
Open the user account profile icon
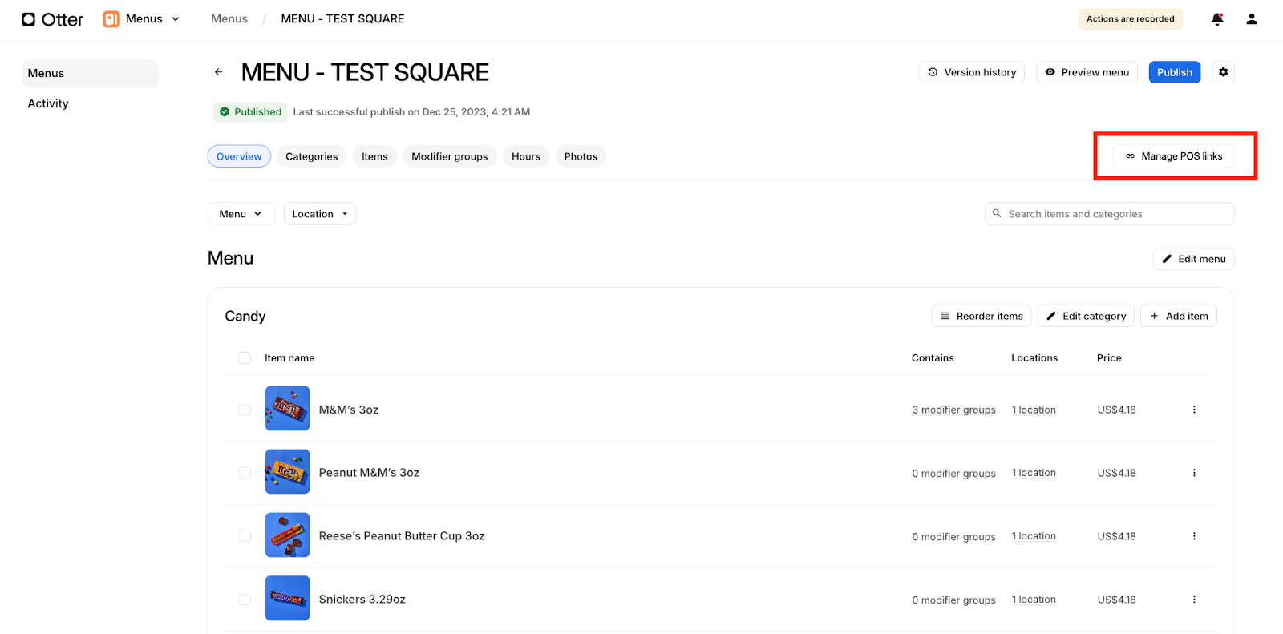tap(1251, 19)
